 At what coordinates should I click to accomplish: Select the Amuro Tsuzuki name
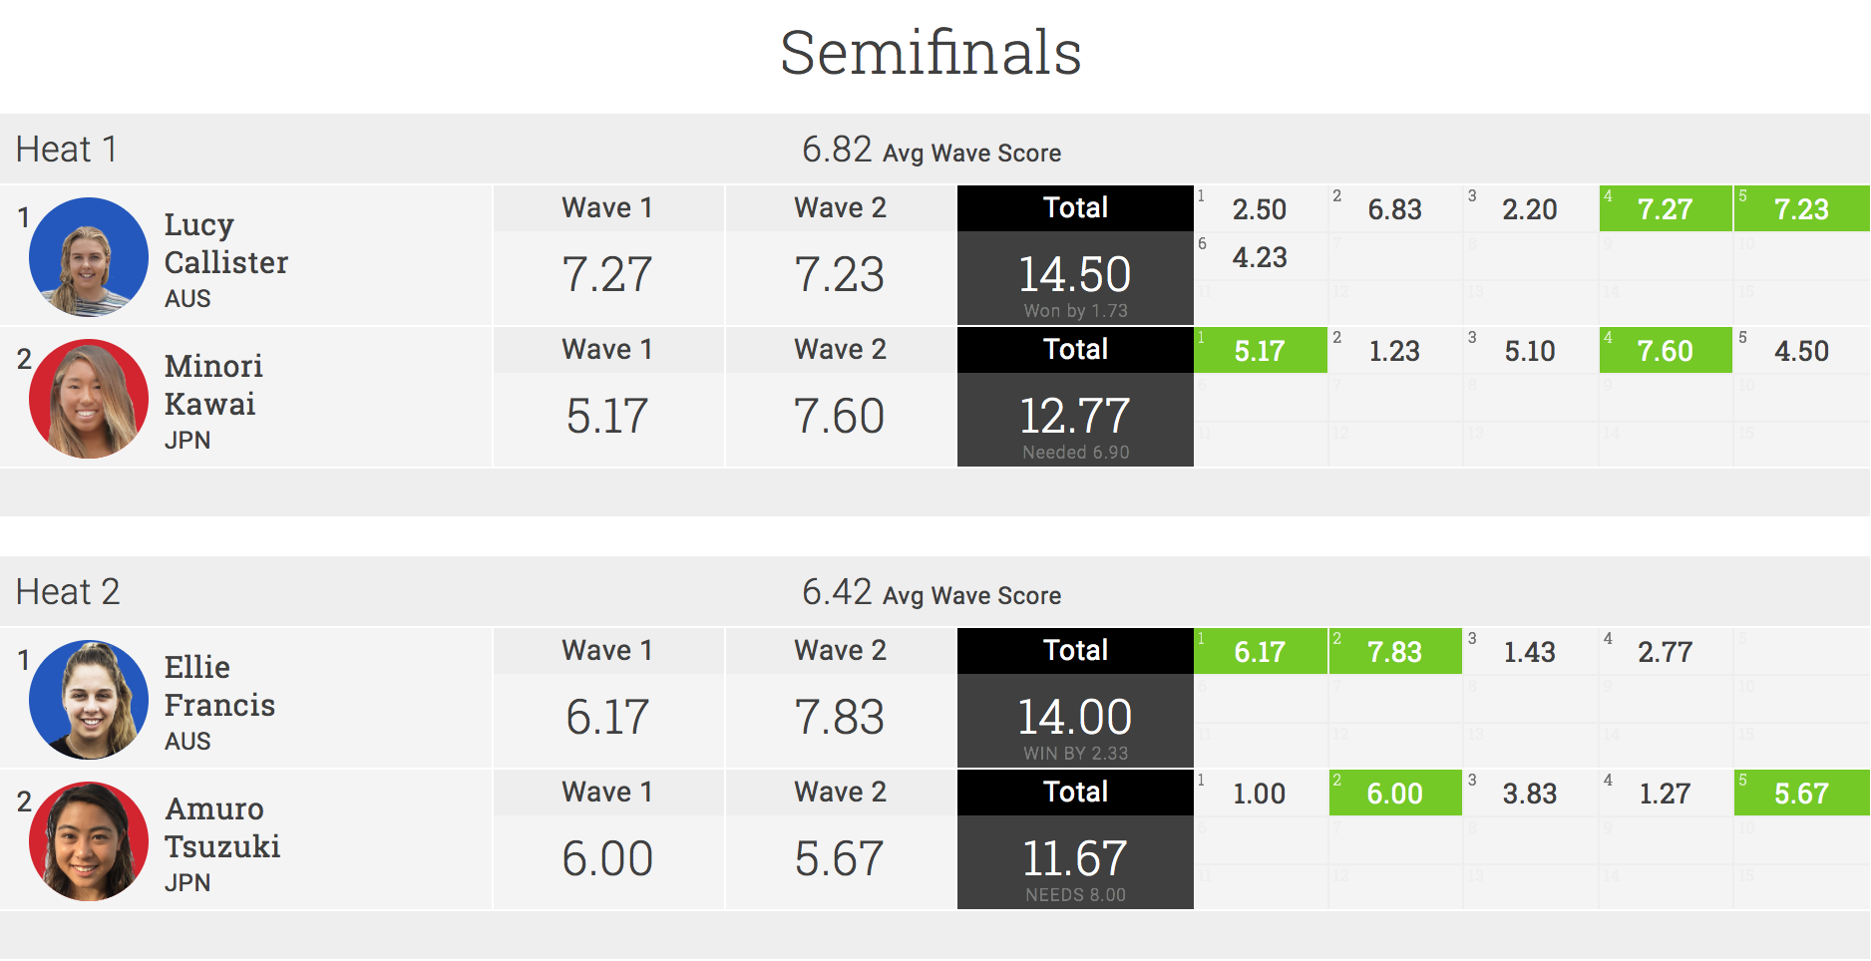(222, 827)
